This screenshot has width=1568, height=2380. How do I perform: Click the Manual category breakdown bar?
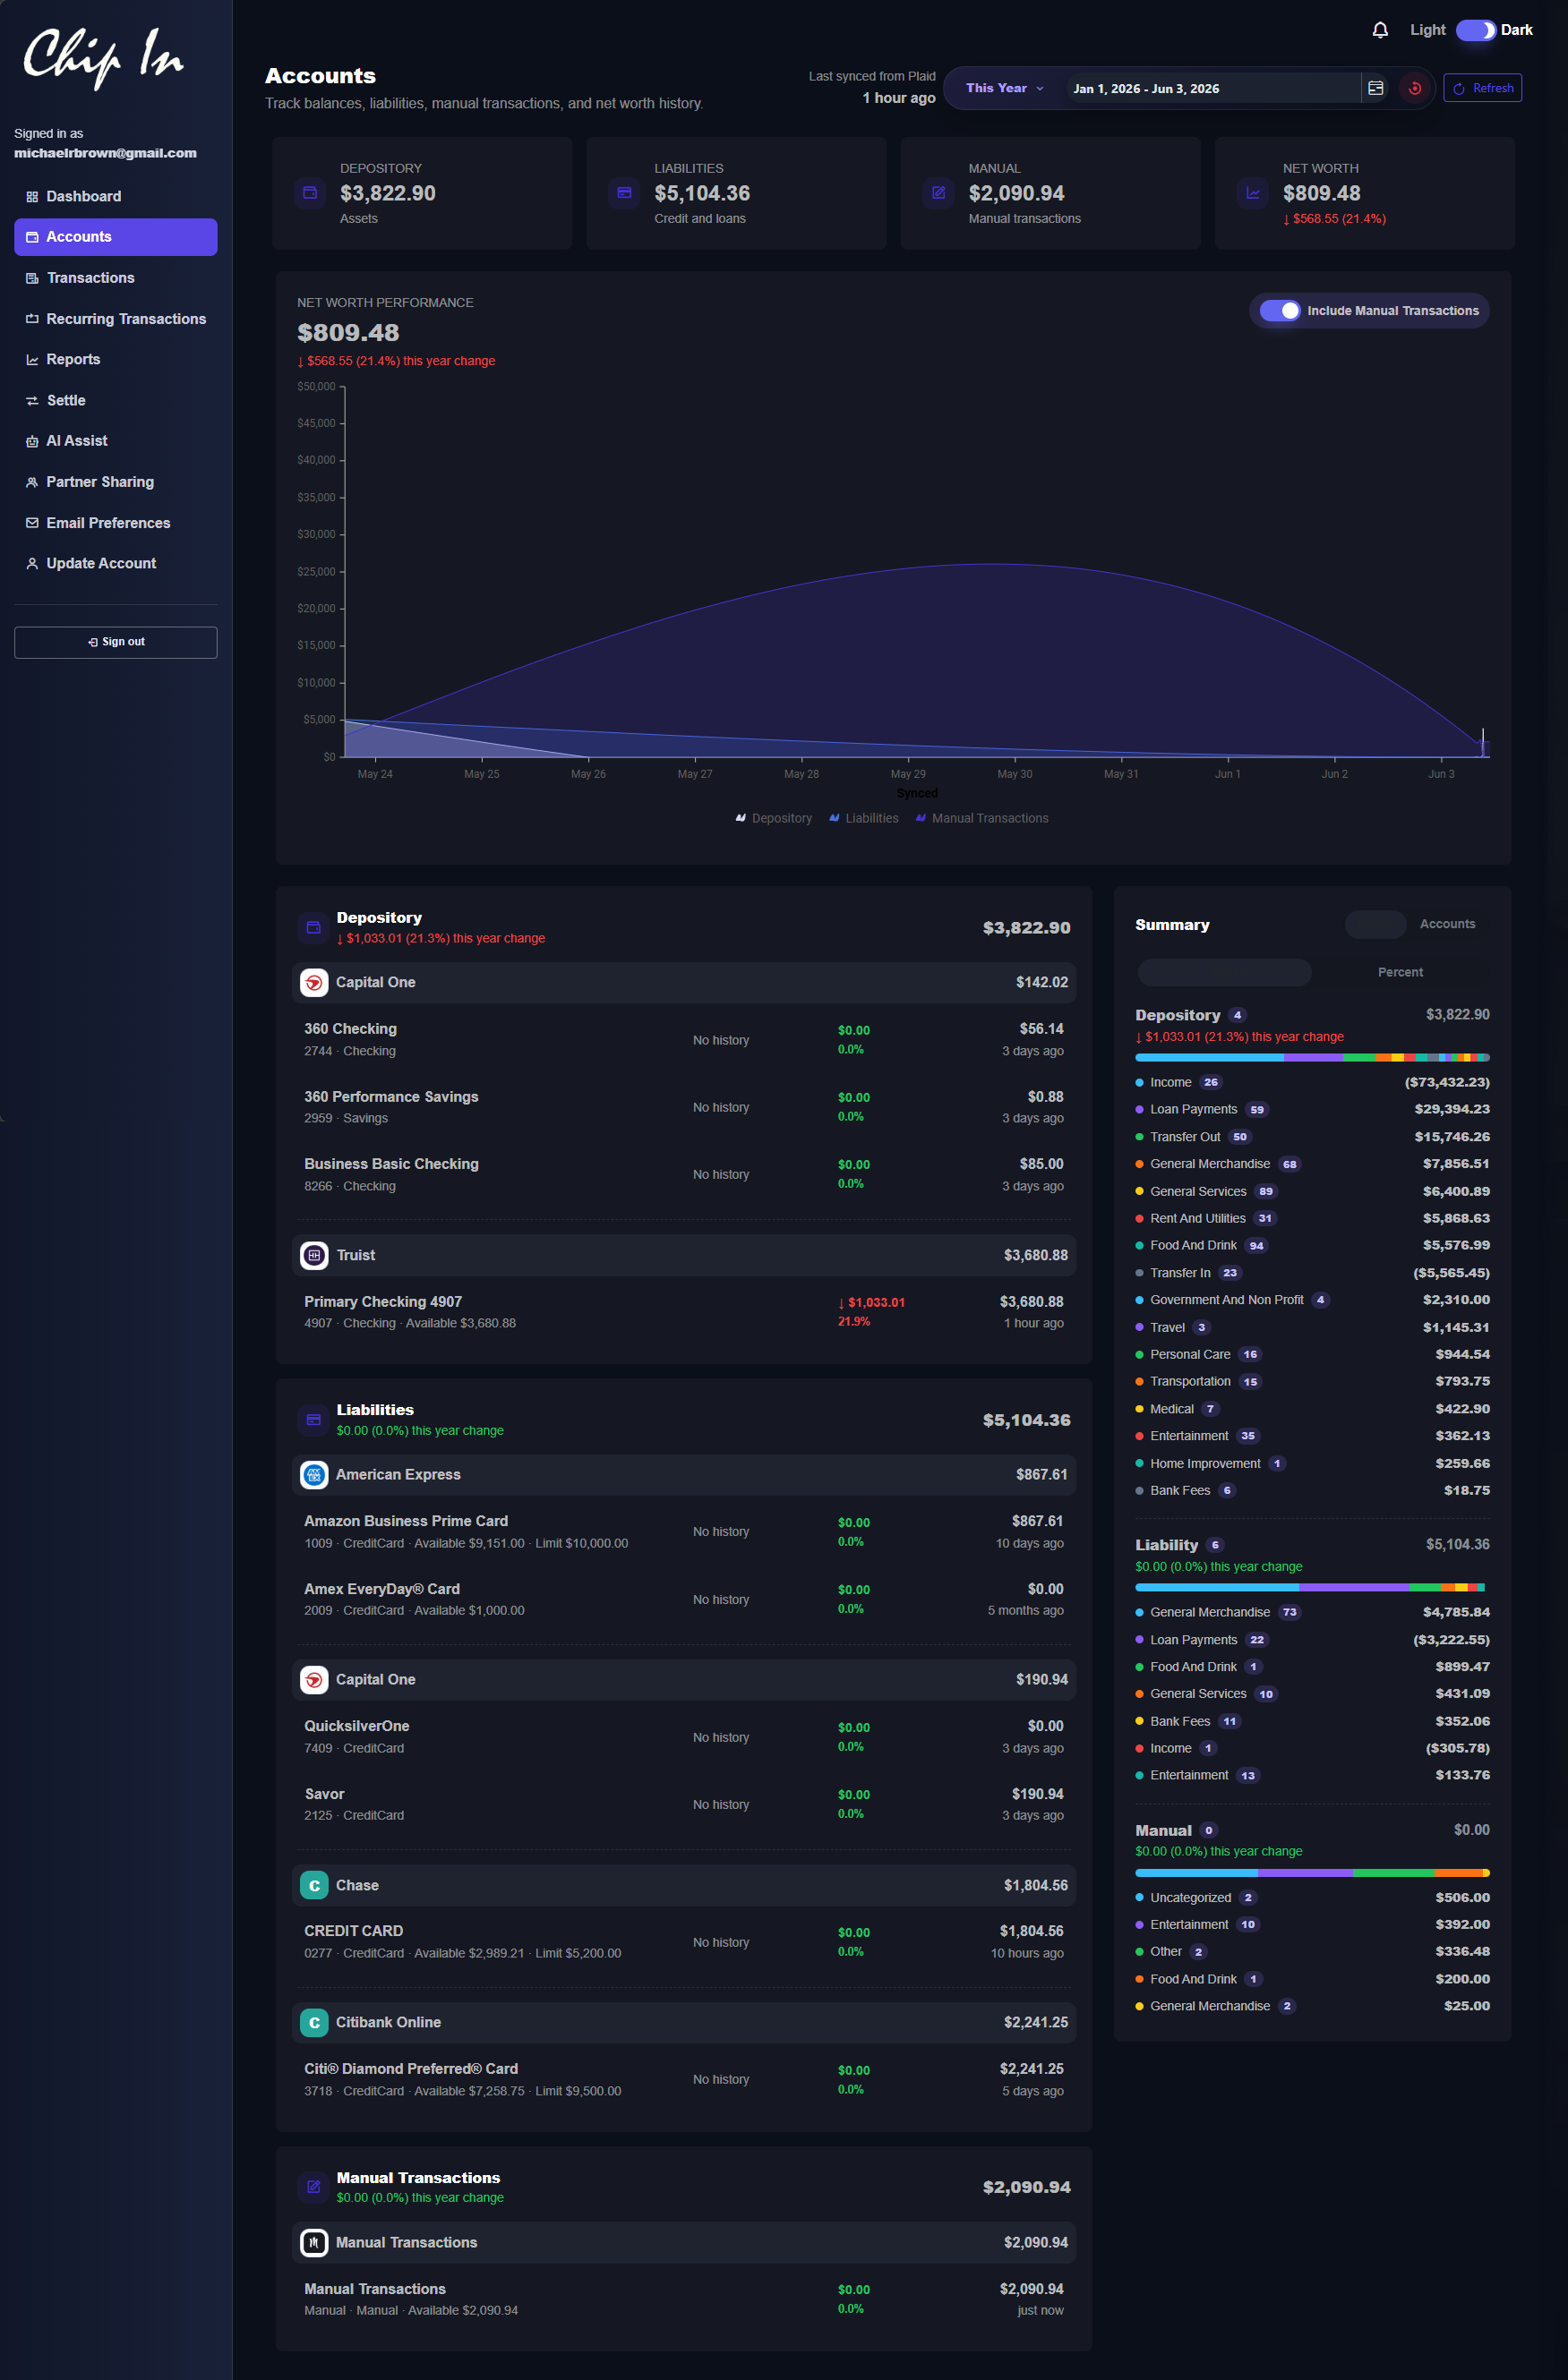(x=1312, y=1873)
